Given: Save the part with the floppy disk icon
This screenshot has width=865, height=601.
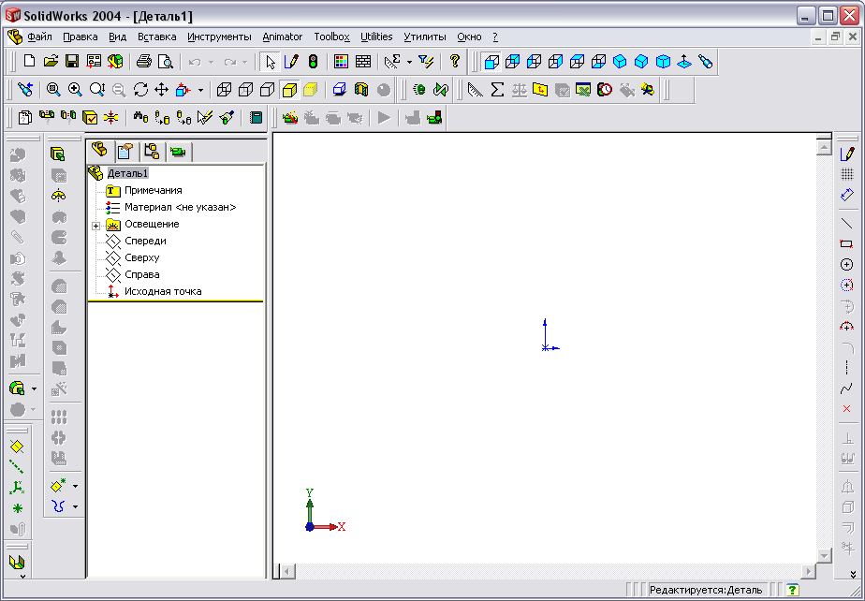Looking at the screenshot, I should tap(72, 61).
